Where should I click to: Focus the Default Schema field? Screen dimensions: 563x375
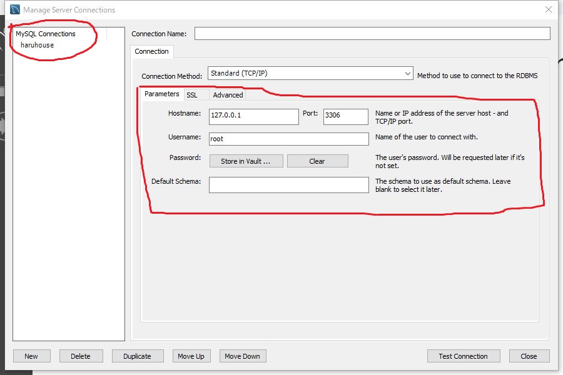pyautogui.click(x=288, y=185)
